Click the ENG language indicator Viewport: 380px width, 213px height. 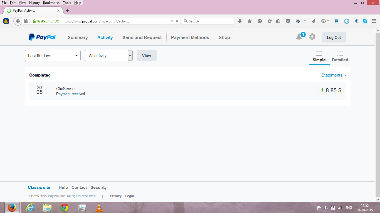(x=349, y=208)
